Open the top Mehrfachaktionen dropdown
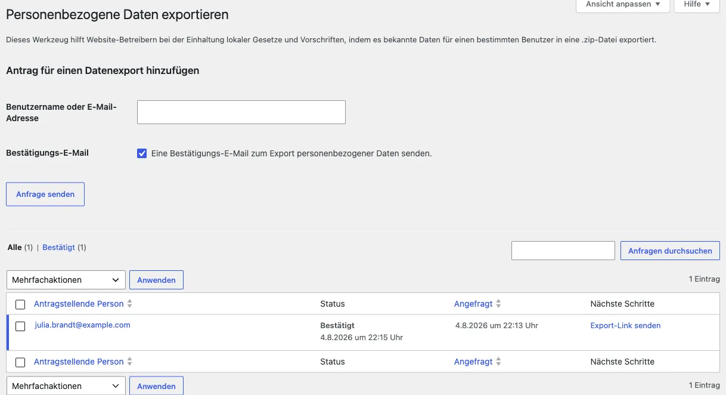This screenshot has width=726, height=395. point(66,280)
